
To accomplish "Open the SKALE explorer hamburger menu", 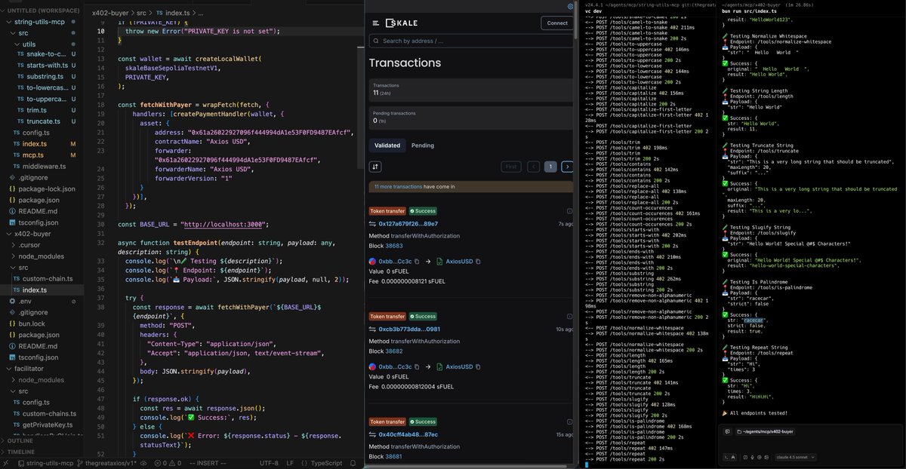I will pos(376,23).
